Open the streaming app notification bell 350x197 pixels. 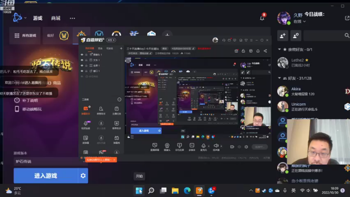pyautogui.click(x=258, y=51)
